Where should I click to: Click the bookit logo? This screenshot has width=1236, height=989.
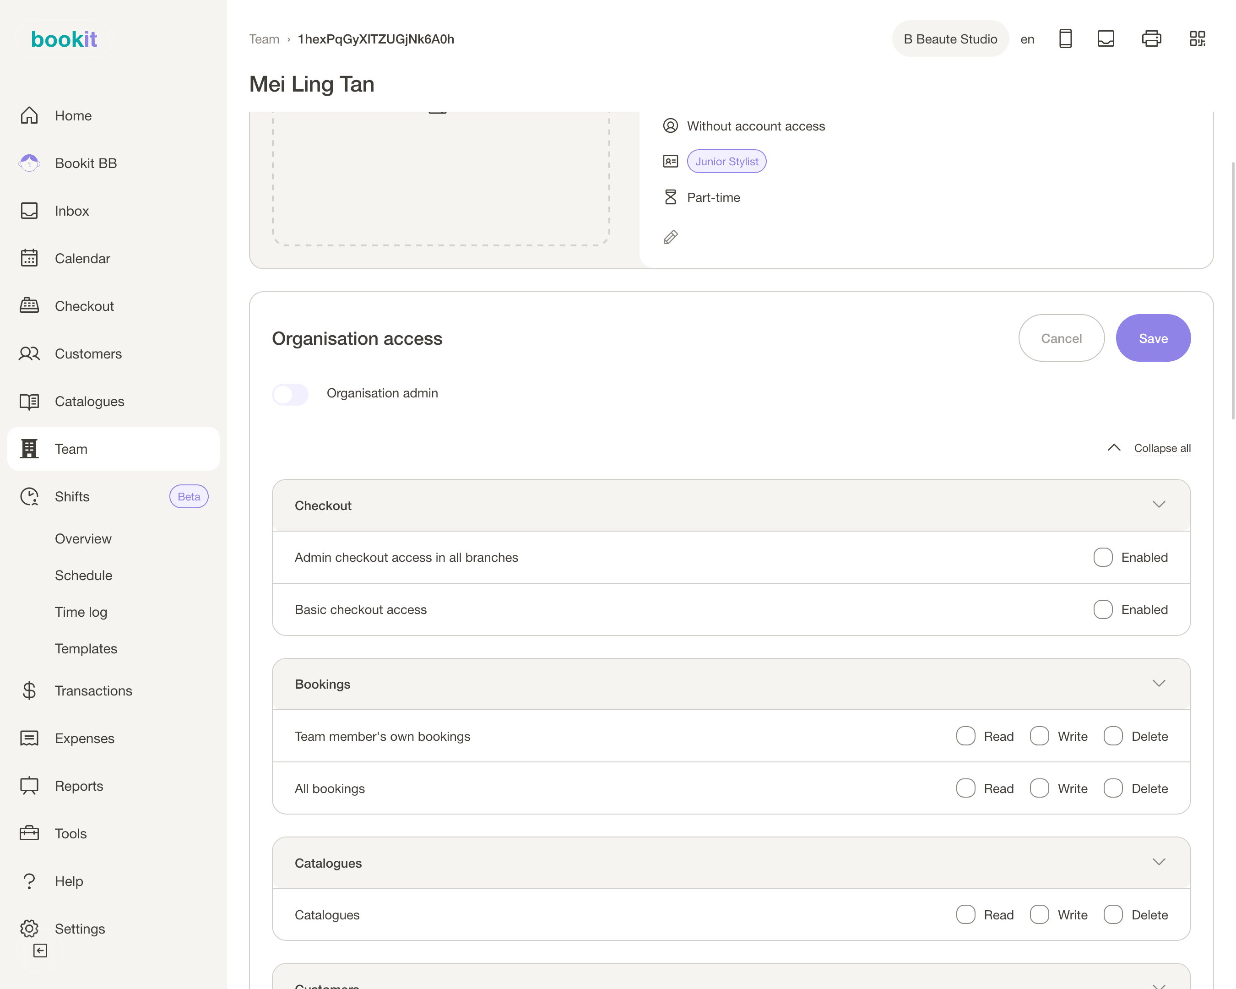tap(64, 39)
